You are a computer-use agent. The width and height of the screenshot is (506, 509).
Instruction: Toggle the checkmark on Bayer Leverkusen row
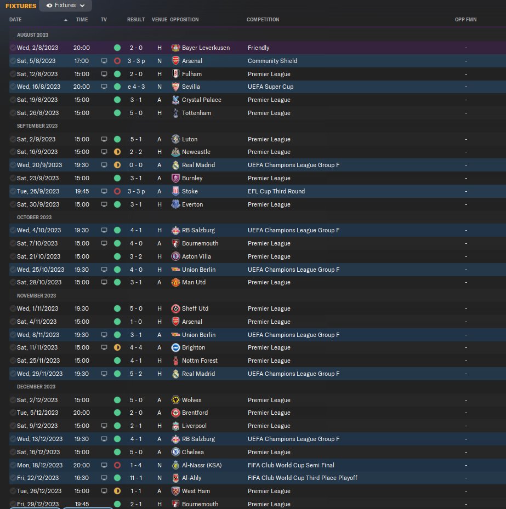point(13,48)
